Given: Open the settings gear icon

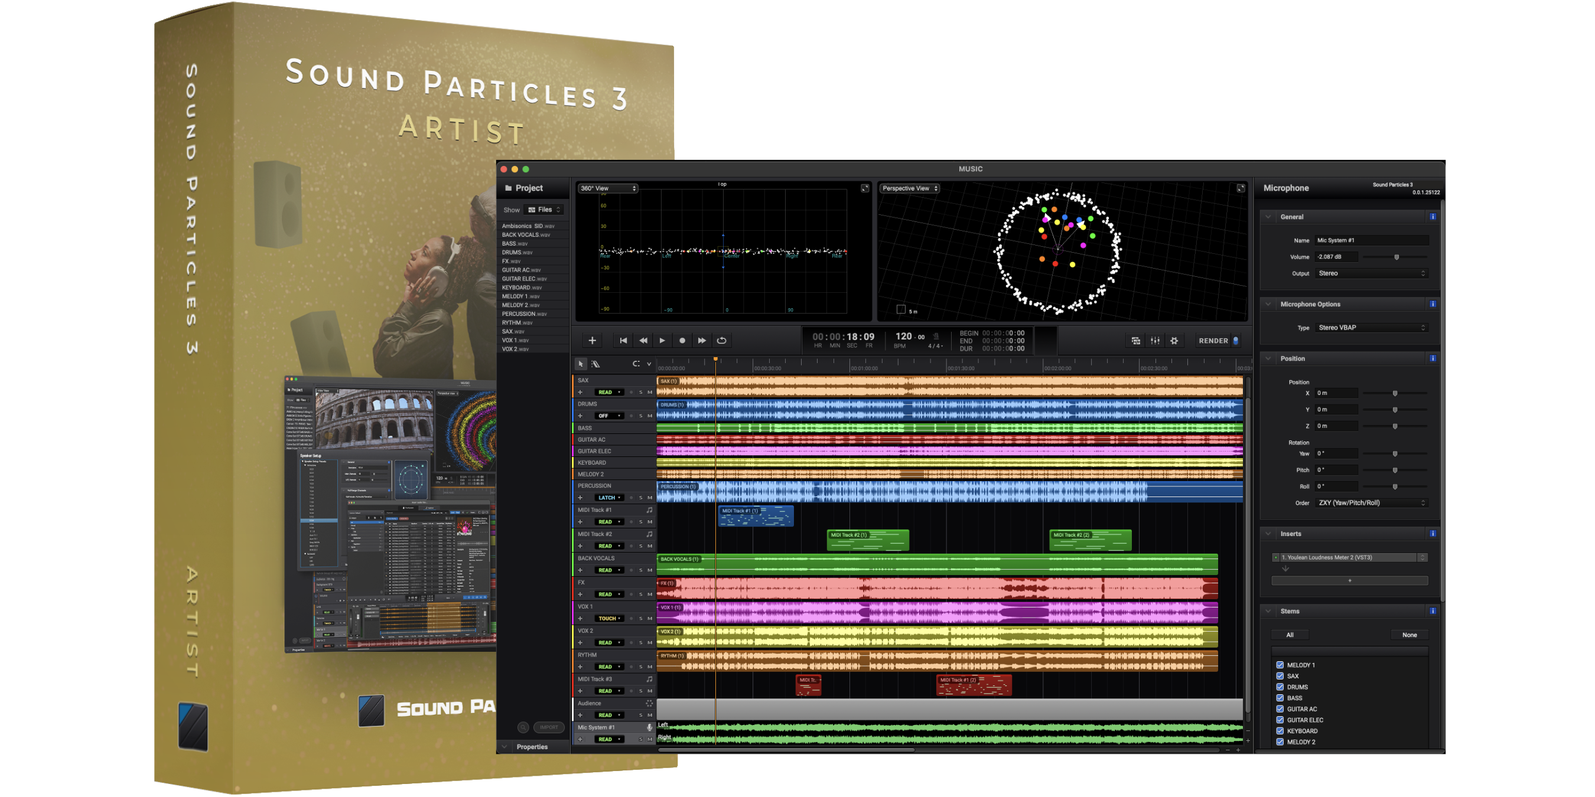Looking at the screenshot, I should click(1174, 340).
